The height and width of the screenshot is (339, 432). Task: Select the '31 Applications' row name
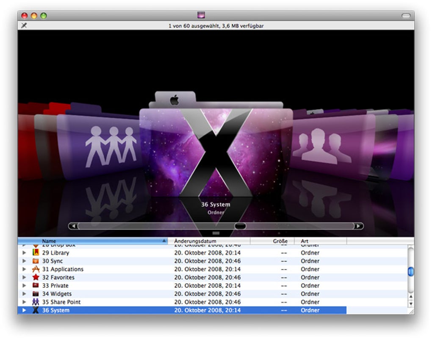(x=63, y=269)
